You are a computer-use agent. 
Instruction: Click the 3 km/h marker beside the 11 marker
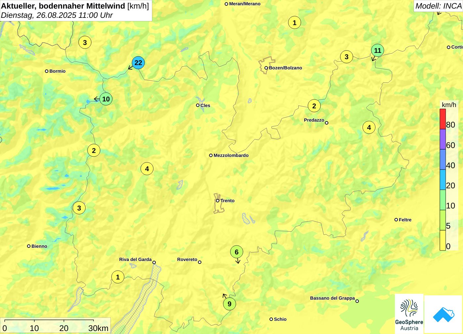[347, 56]
